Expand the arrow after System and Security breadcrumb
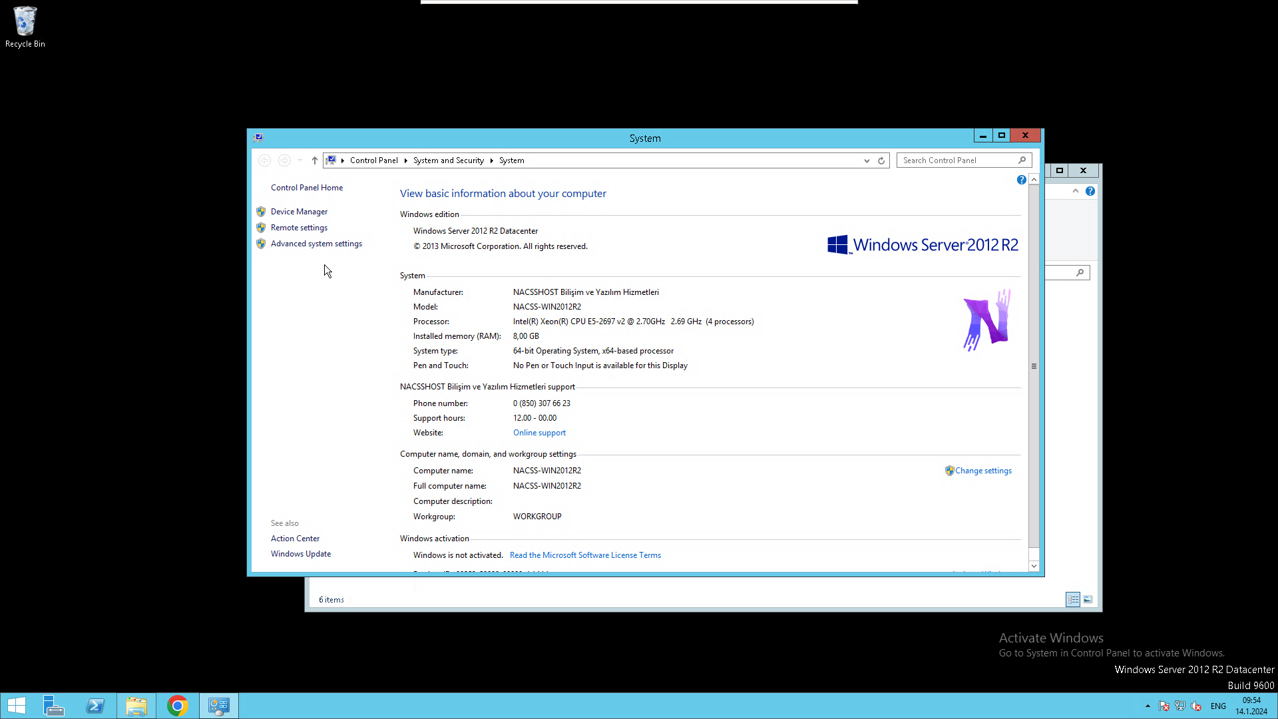1278x719 pixels. pos(491,160)
